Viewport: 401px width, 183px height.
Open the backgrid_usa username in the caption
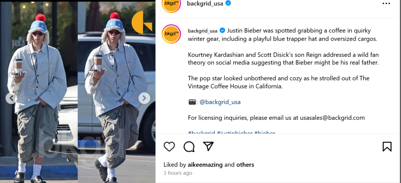click(x=202, y=31)
